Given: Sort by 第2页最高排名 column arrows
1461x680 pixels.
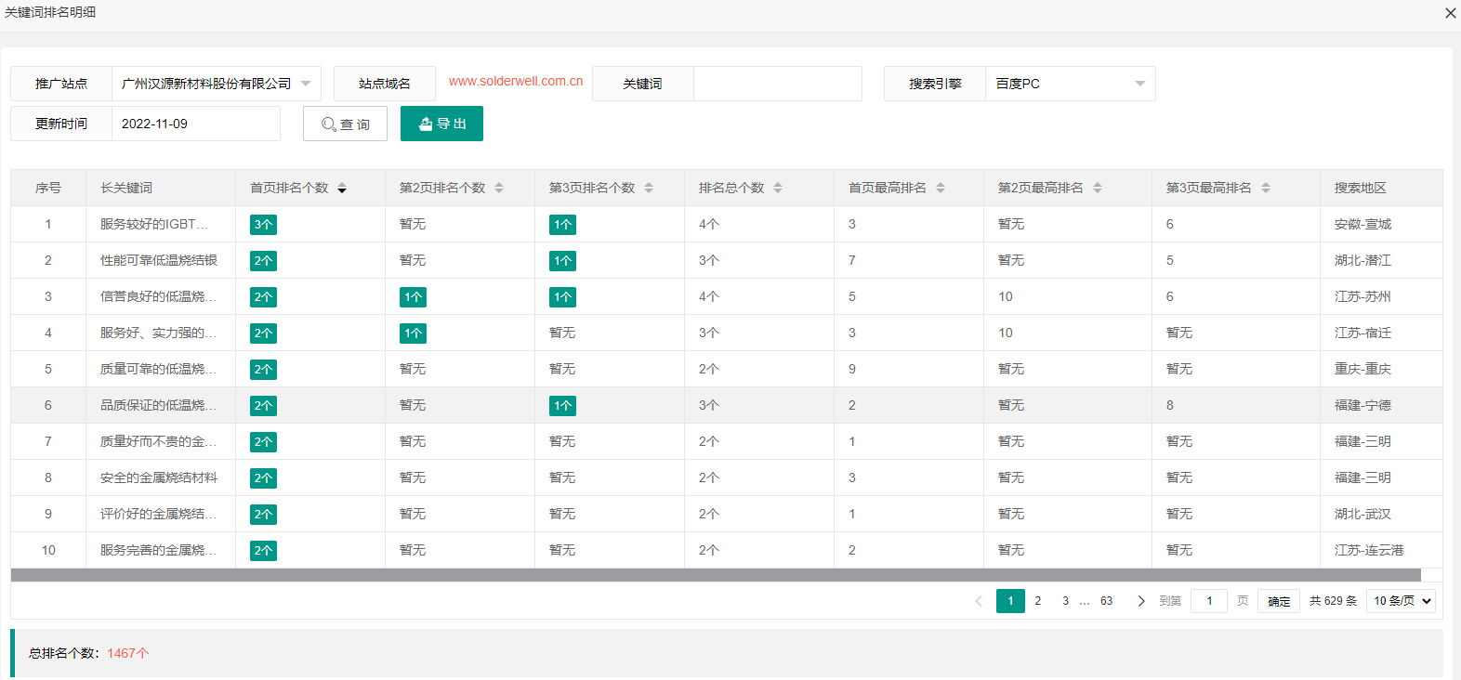Looking at the screenshot, I should [x=1098, y=189].
